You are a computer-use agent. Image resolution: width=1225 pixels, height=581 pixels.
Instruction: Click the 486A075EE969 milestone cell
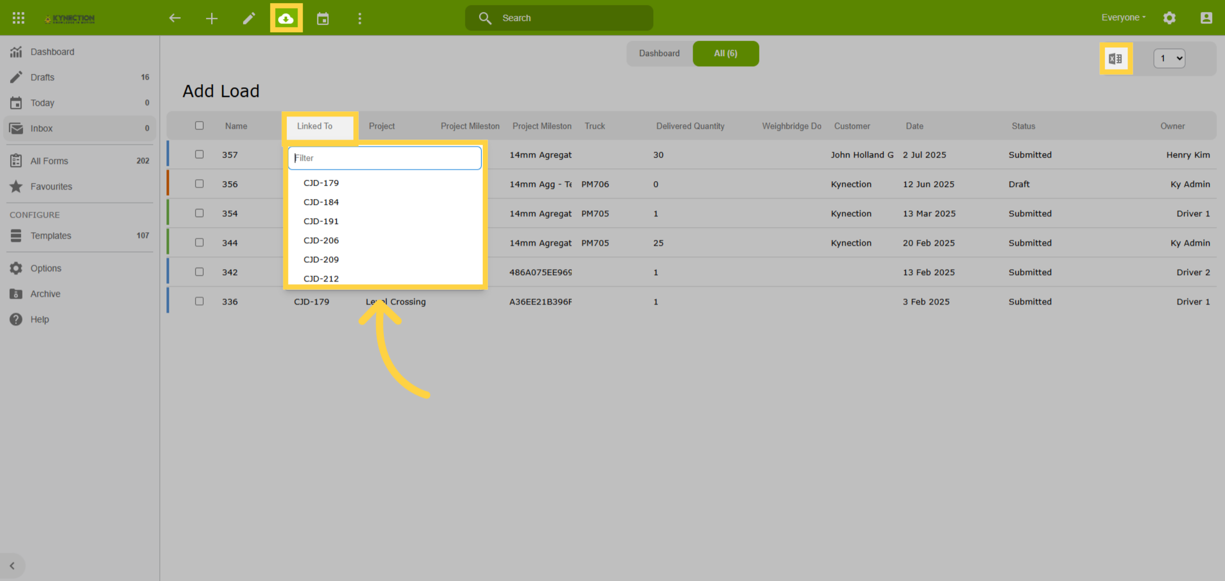pos(541,273)
